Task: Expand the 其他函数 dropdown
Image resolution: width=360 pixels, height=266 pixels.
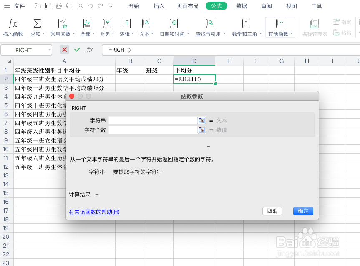Action: (x=280, y=26)
